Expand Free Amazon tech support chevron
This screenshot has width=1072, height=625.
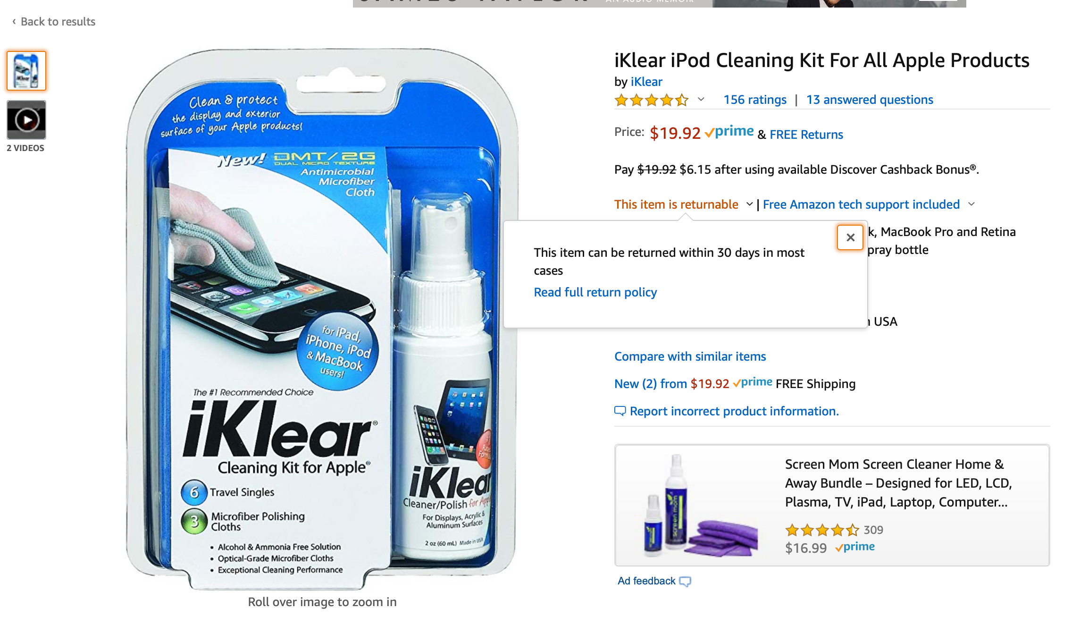click(x=971, y=204)
